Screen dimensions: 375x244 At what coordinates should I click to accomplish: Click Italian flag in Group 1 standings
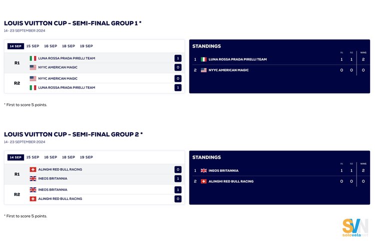(x=204, y=60)
